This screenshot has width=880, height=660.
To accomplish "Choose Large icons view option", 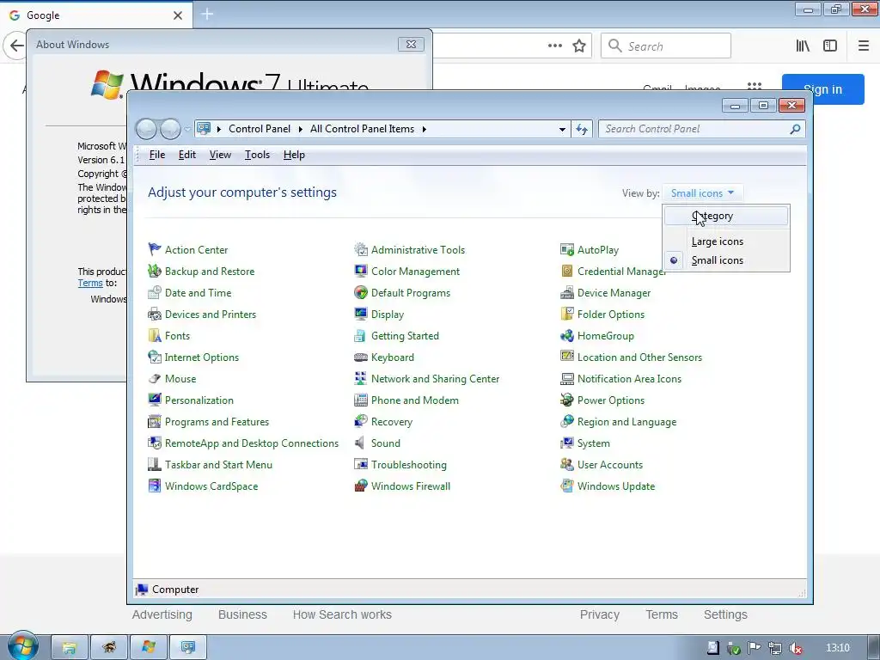I will click(727, 241).
